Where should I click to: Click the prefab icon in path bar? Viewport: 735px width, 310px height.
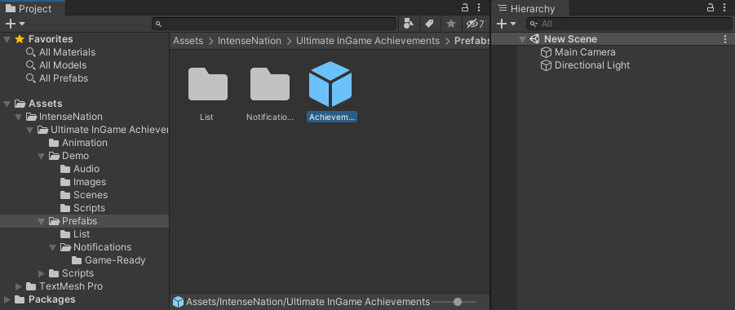click(178, 302)
